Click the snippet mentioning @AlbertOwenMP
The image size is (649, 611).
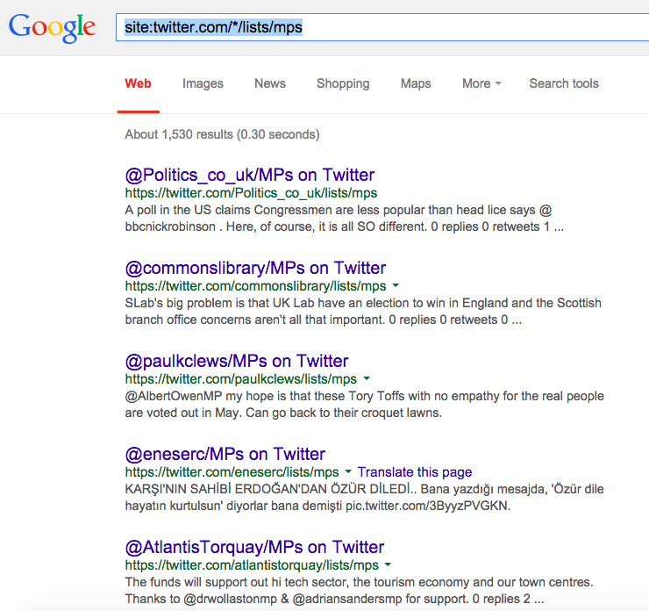pos(364,405)
